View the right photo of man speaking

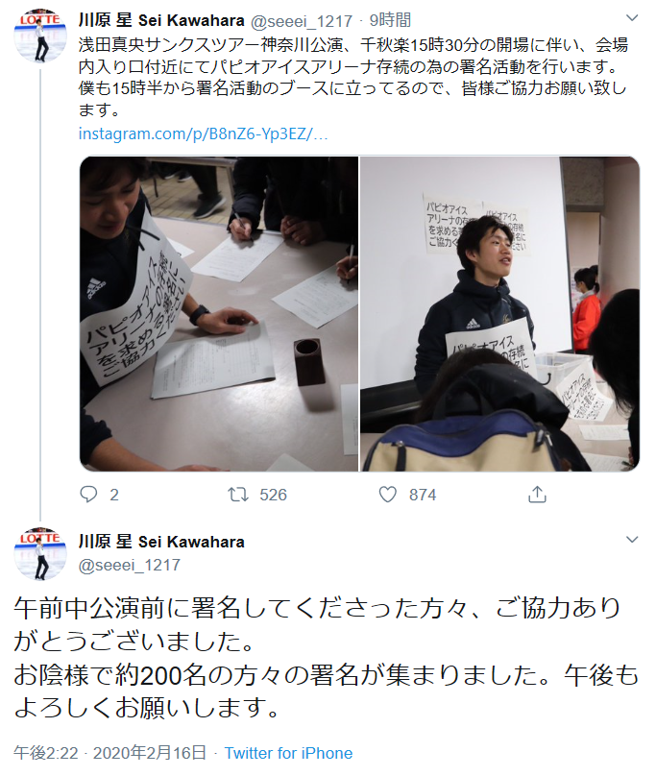[499, 314]
